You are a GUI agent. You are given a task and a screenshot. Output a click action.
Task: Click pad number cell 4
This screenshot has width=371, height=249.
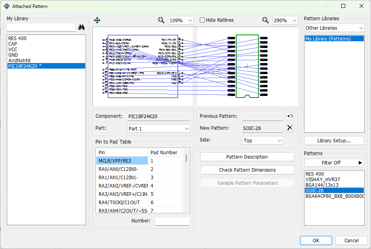164,186
